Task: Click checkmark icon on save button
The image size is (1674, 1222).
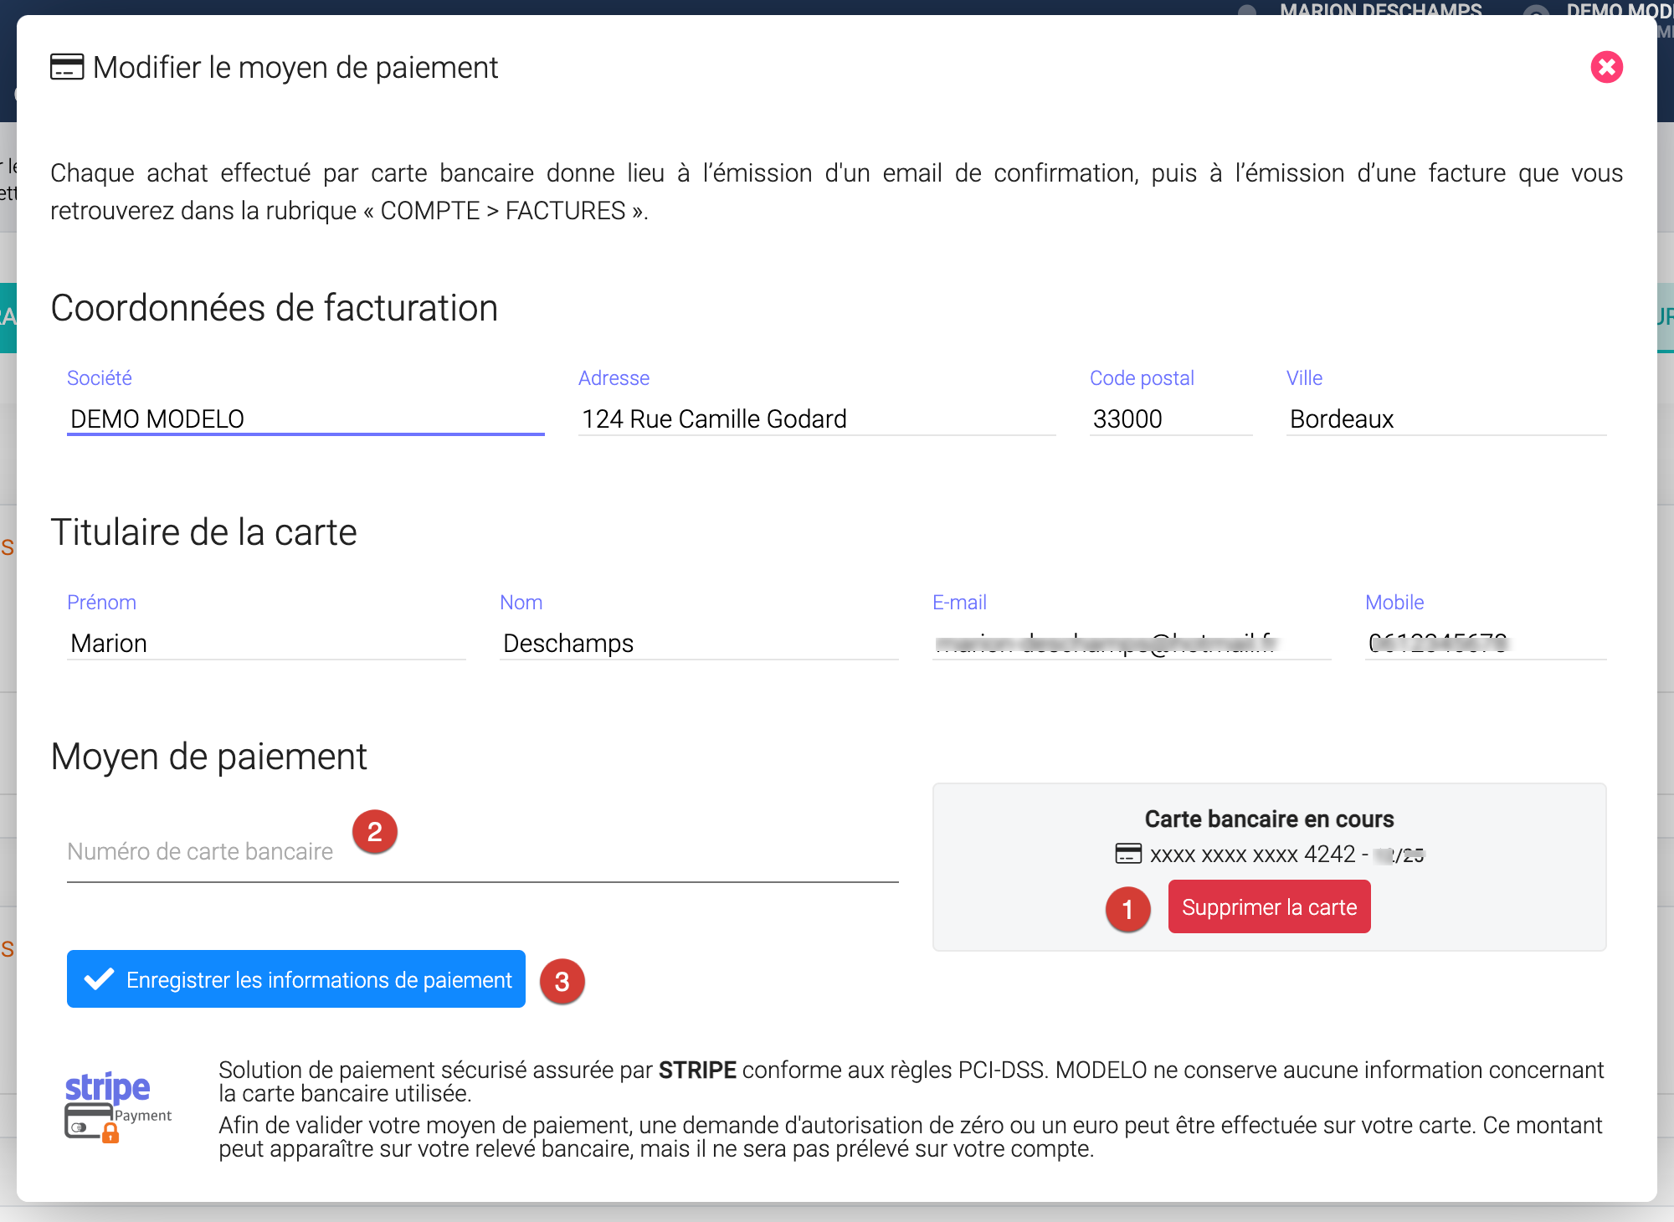Action: [99, 979]
